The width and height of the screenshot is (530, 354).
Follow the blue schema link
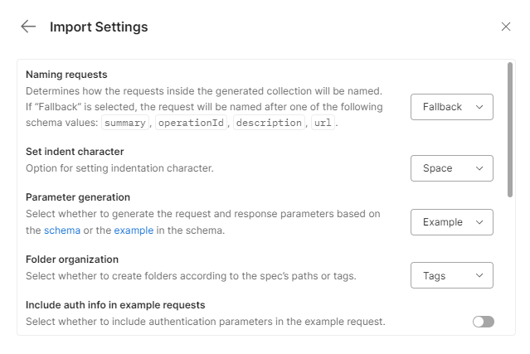62,230
